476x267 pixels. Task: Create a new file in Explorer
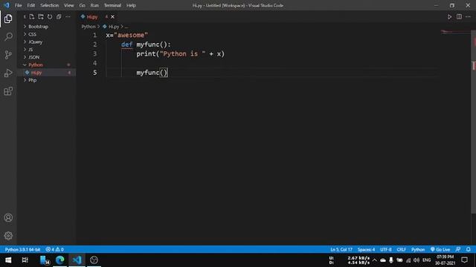click(32, 16)
